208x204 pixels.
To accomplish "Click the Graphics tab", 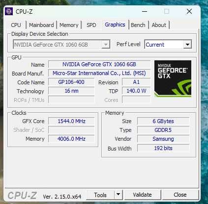I will (115, 25).
